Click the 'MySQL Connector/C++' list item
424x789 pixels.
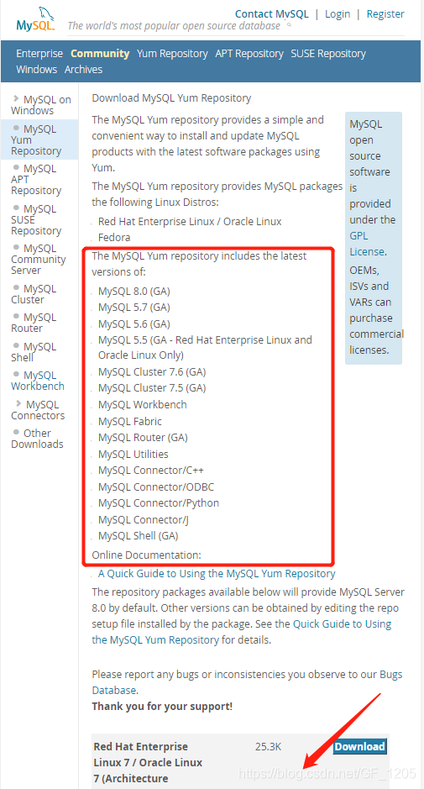[151, 471]
